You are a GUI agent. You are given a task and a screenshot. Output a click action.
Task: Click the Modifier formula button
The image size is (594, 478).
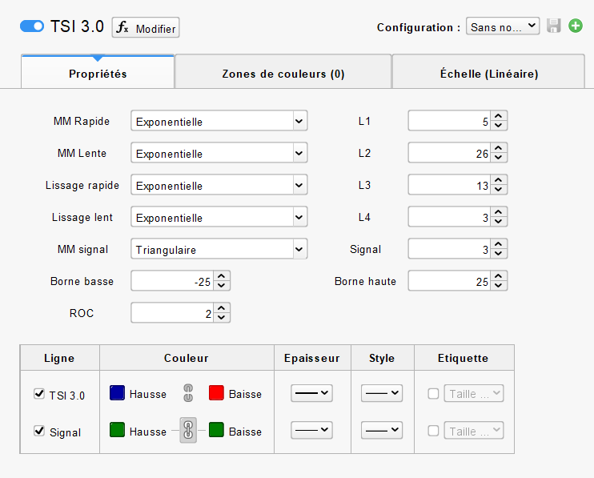tap(146, 28)
